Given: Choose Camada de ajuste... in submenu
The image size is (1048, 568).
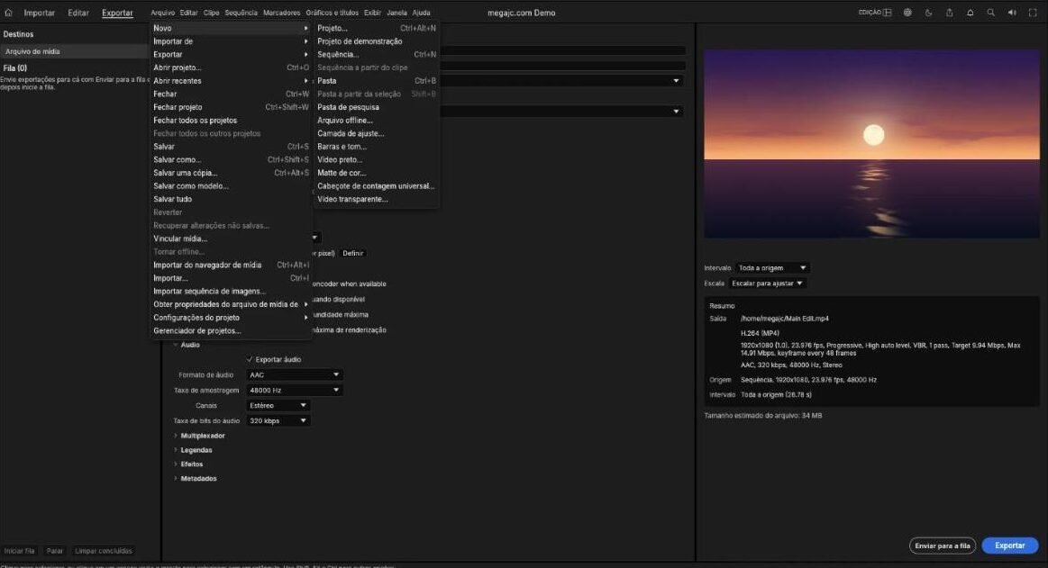Looking at the screenshot, I should click(377, 133).
